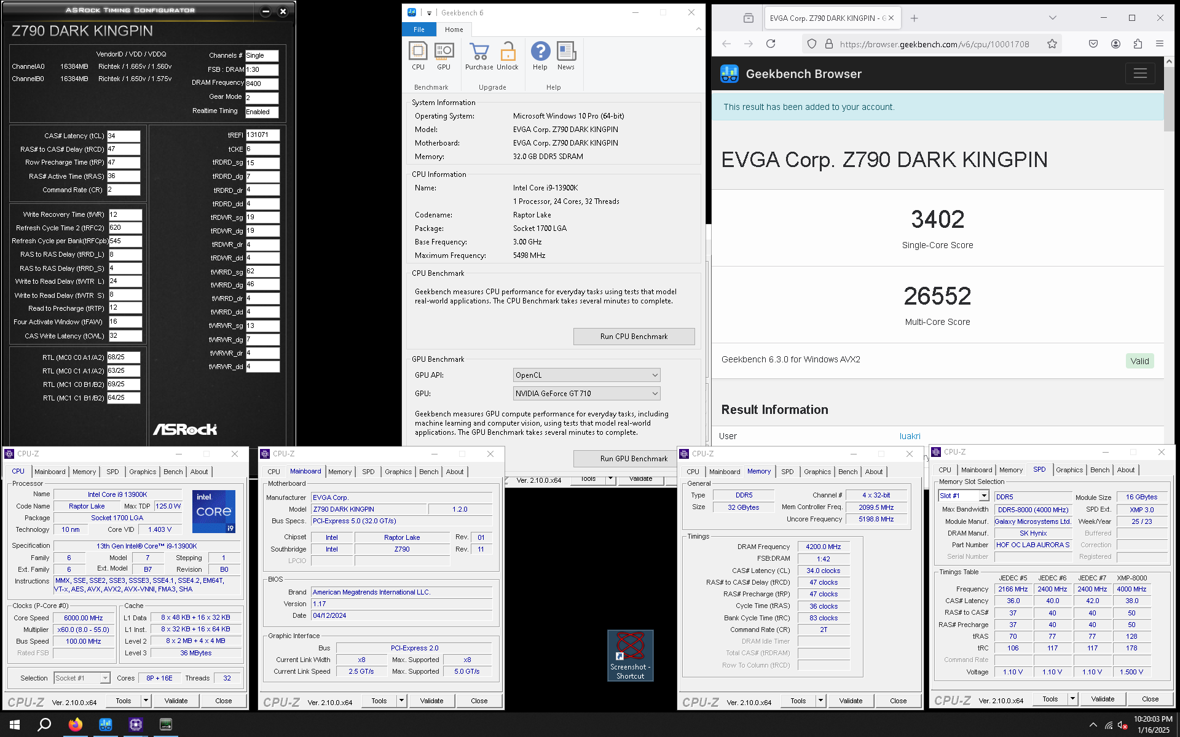The height and width of the screenshot is (737, 1180).
Task: Click the Realtime Timing Enabled field
Action: point(262,112)
